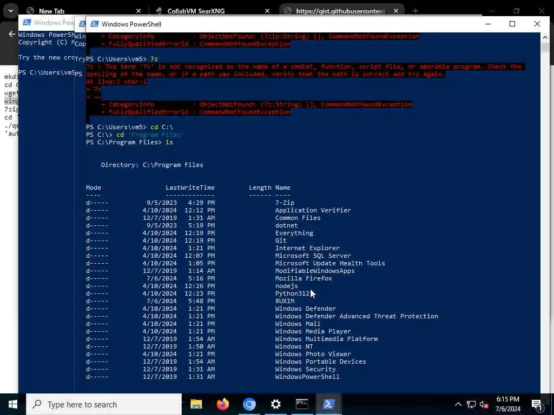Close the CollabVM SearXNG tab
Viewport: 554px width, 415px height.
point(267,11)
